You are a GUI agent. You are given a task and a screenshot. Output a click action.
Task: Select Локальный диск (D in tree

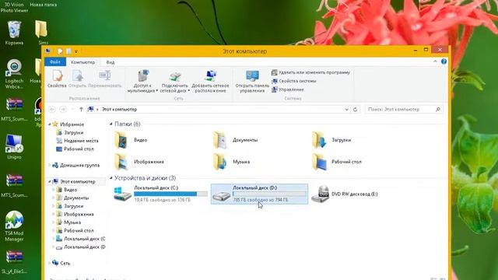coord(81,247)
